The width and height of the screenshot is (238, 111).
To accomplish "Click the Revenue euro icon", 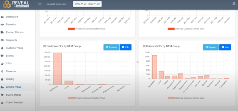I will tap(2, 71).
